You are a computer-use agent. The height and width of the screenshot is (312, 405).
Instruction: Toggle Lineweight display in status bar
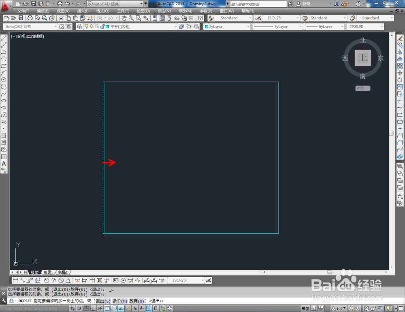141,308
